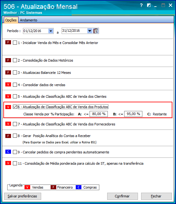The height and width of the screenshot is (204, 176).
Task: Click 'Classe Venda por % Participação:' label
Action: coord(49,114)
